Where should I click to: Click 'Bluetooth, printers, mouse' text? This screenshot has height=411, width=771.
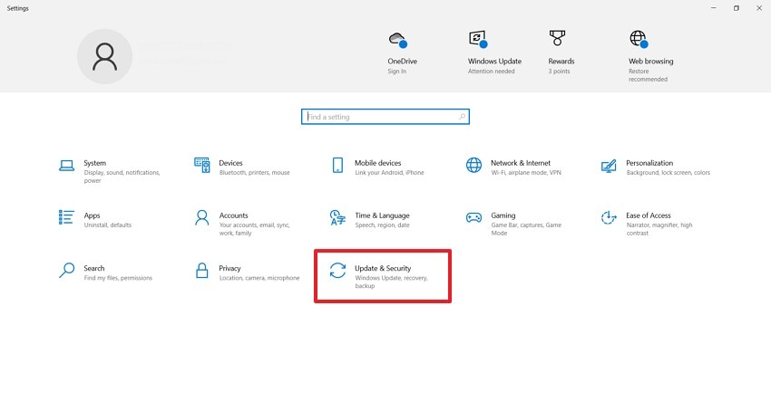(x=255, y=173)
